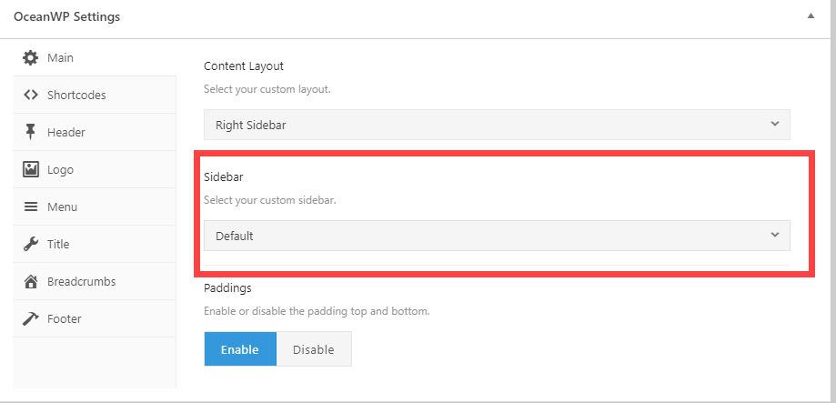
Task: Click the wrench Title icon
Action: pyautogui.click(x=30, y=244)
